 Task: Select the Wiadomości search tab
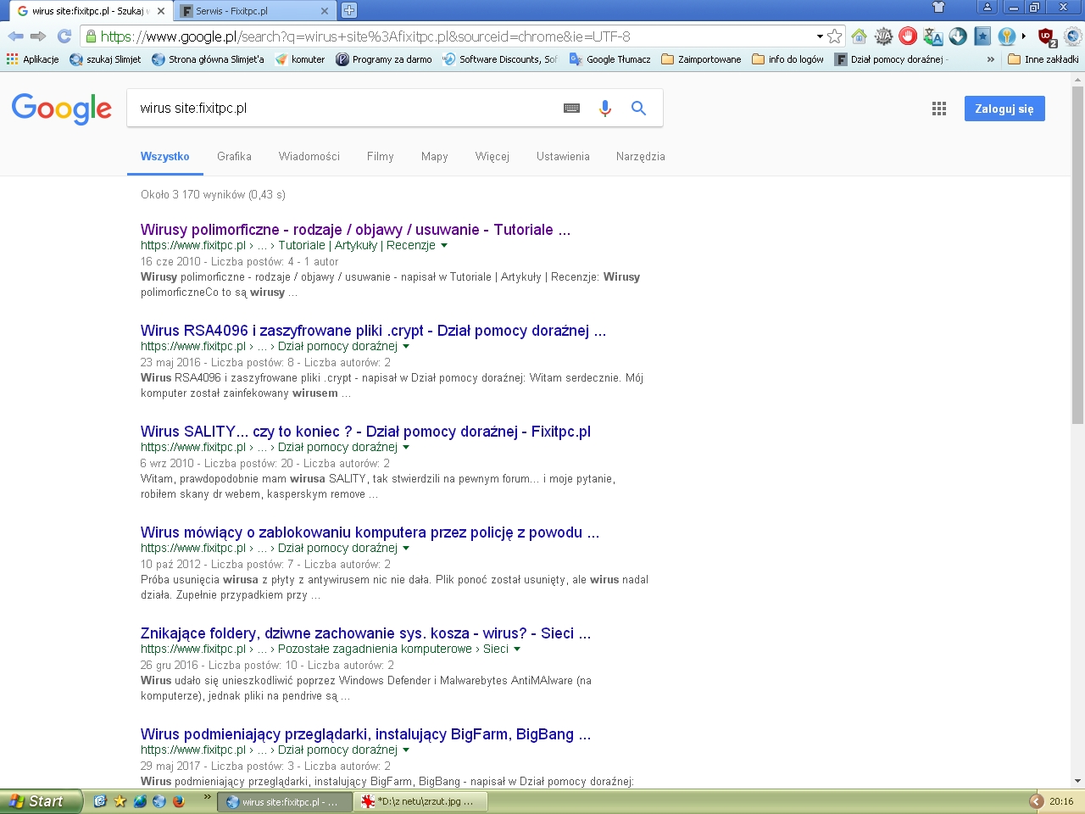pos(309,156)
